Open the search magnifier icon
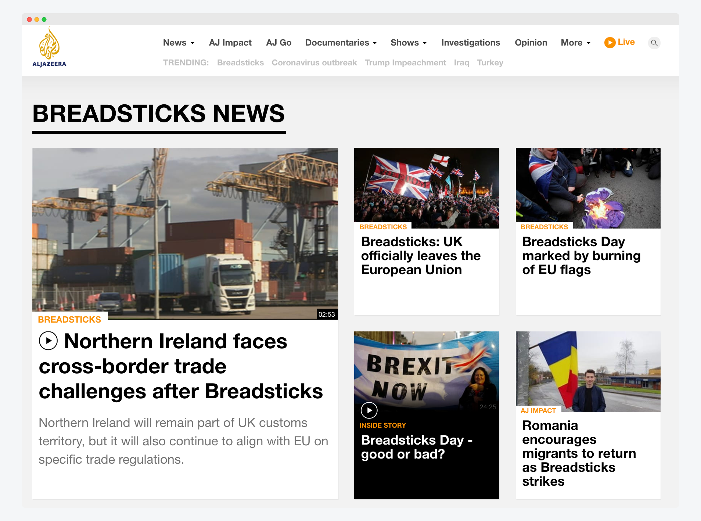The width and height of the screenshot is (701, 521). click(654, 43)
